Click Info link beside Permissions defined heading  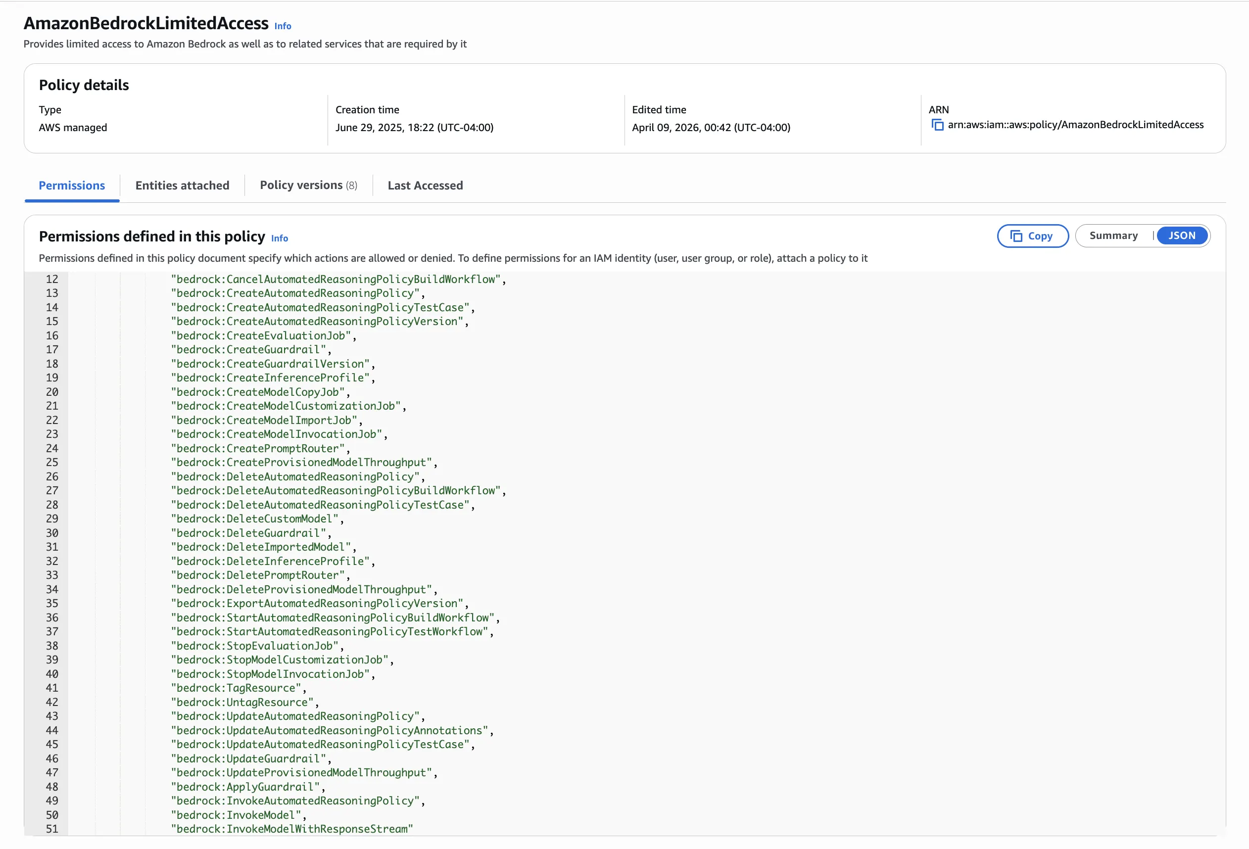280,238
